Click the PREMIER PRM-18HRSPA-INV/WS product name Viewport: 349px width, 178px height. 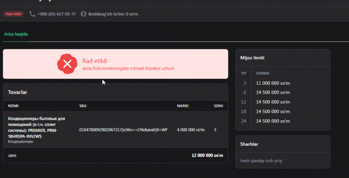[36, 127]
